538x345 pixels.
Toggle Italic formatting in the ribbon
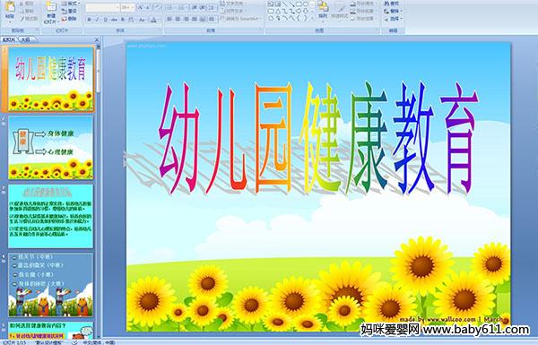click(97, 20)
